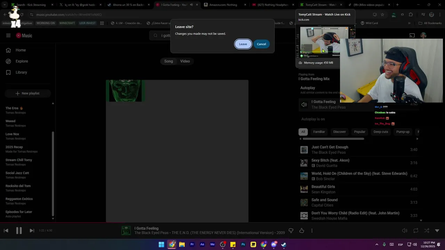Click the Cast to device icon

(412, 35)
